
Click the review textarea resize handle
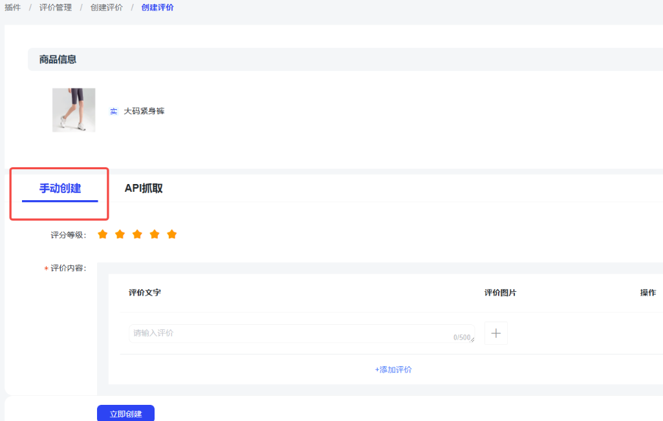click(472, 340)
